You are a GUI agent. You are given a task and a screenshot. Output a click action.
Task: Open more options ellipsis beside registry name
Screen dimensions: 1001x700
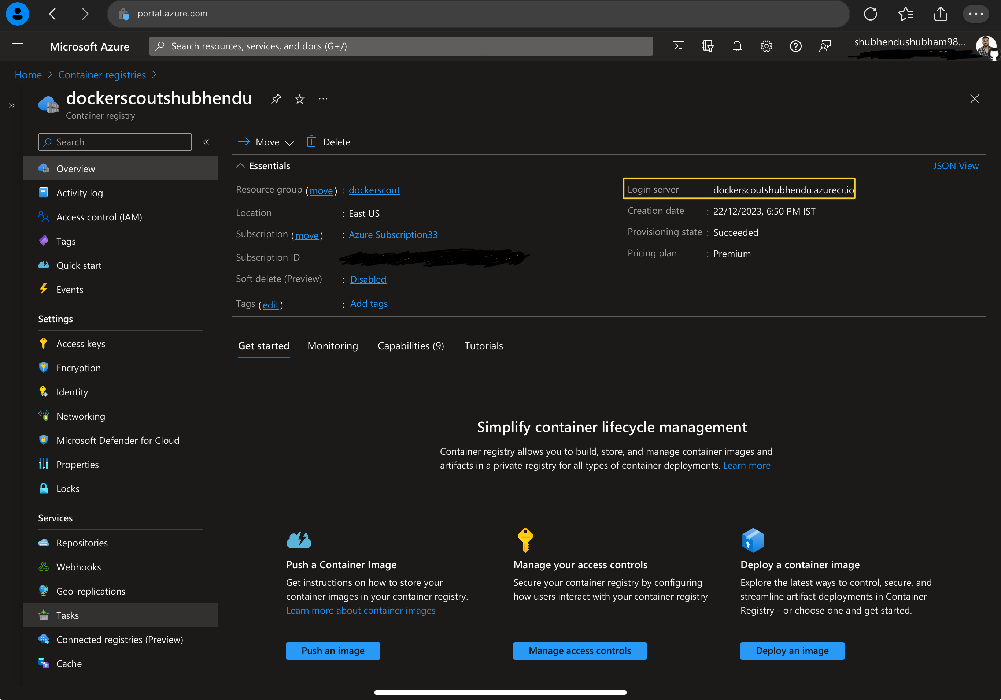[x=323, y=99]
